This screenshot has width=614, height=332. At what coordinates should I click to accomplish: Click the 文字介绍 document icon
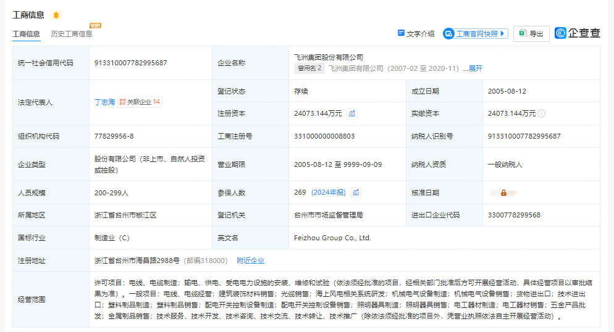401,33
